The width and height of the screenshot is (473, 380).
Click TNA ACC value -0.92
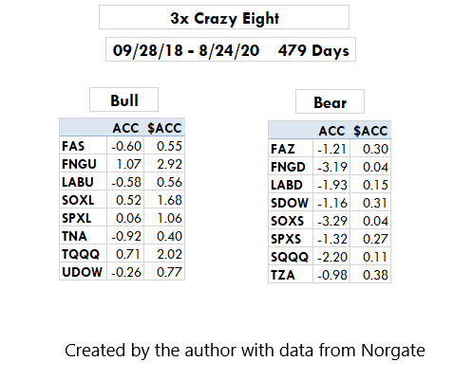125,235
